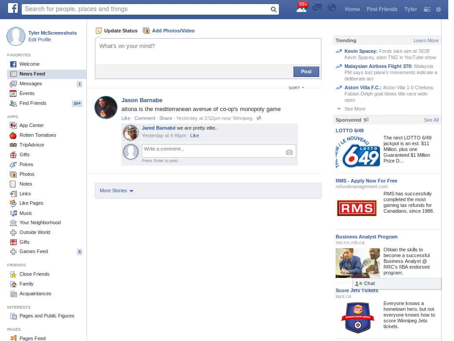Like Jason Barnabe's post
454x341 pixels.
125,118
